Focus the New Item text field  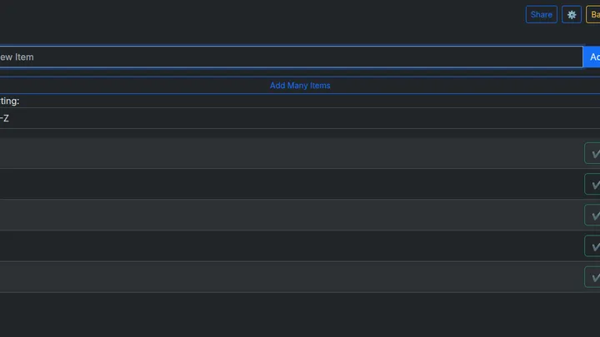(291, 57)
